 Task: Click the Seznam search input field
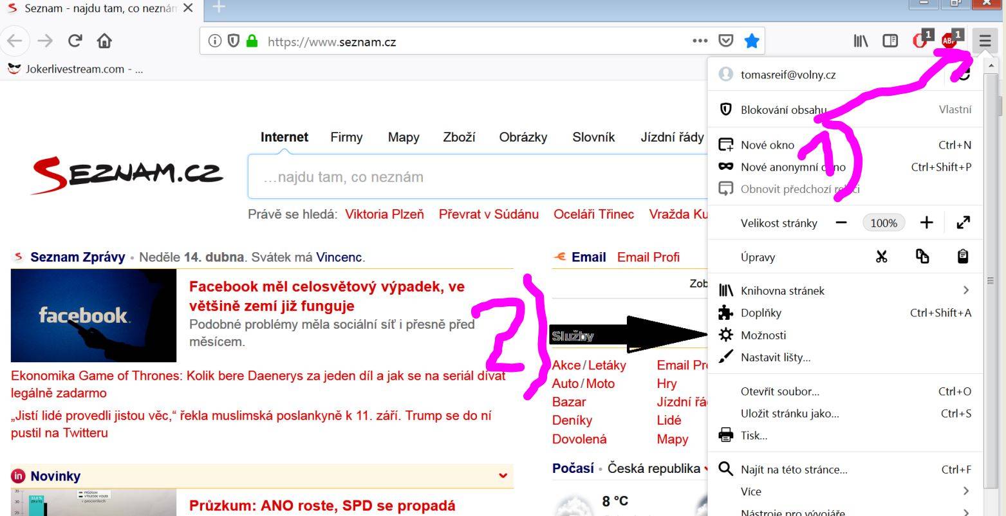(478, 177)
